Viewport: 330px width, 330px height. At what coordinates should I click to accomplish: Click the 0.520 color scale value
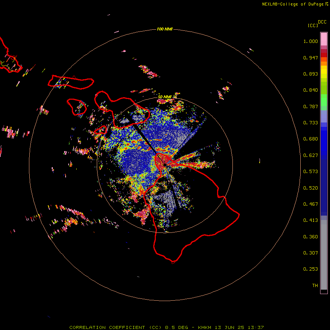pyautogui.click(x=311, y=188)
